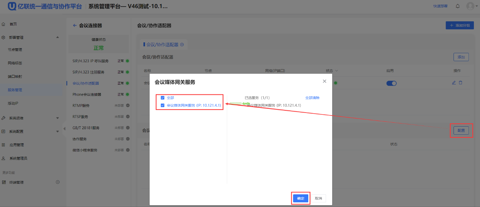Click the circle arrow icon next to 终端管理
Viewport: 480px width, 207px height.
pyautogui.click(x=58, y=182)
